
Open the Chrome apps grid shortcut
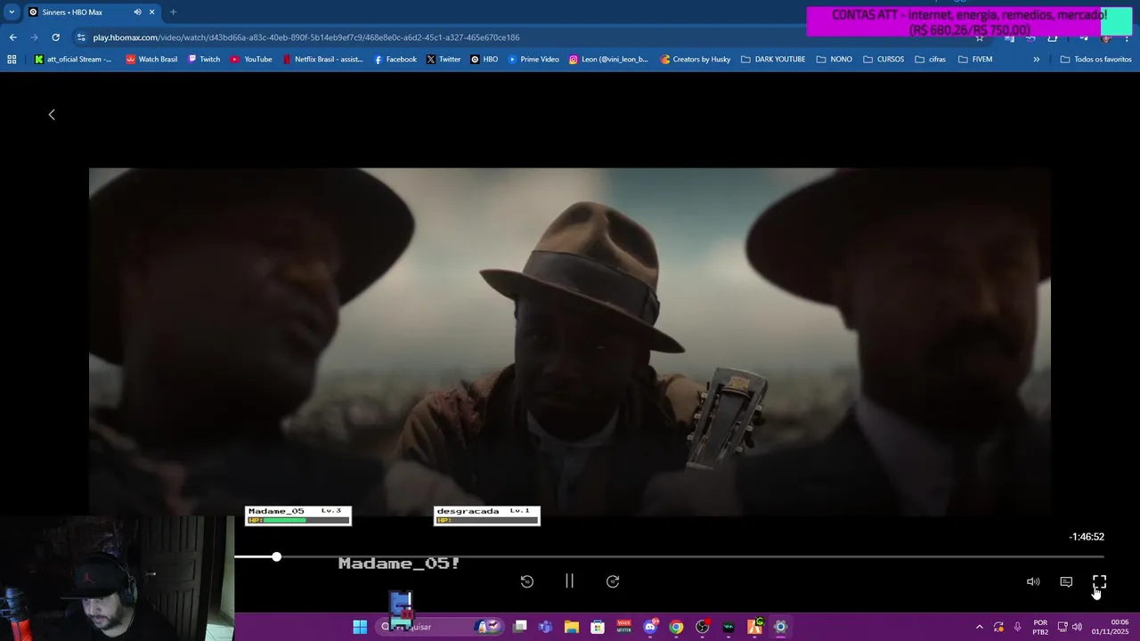point(12,60)
